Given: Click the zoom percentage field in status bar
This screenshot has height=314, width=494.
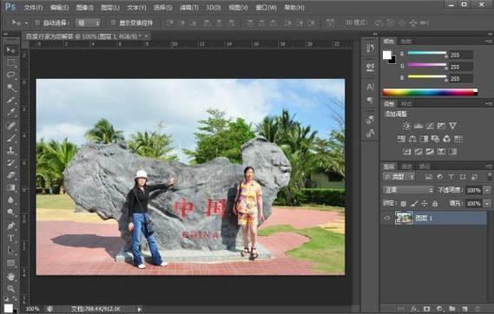Looking at the screenshot, I should pos(32,309).
